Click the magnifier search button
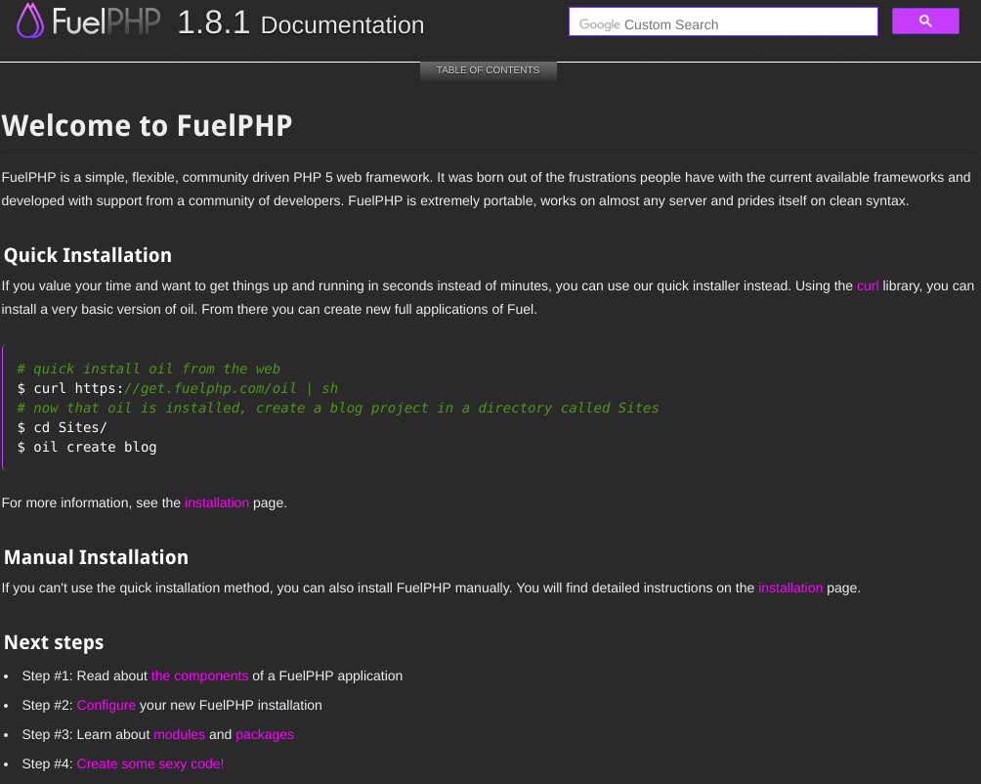Viewport: 981px width, 784px height. click(x=925, y=22)
